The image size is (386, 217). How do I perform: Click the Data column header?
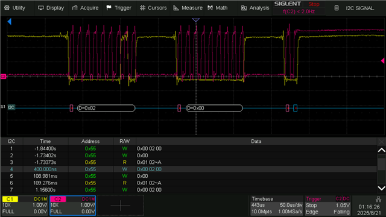pos(256,142)
